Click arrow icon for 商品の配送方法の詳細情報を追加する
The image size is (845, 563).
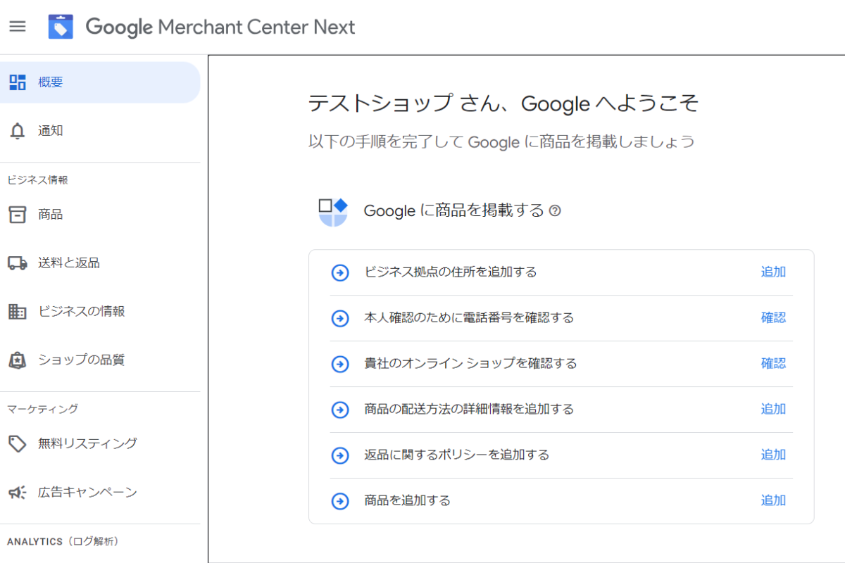[340, 410]
